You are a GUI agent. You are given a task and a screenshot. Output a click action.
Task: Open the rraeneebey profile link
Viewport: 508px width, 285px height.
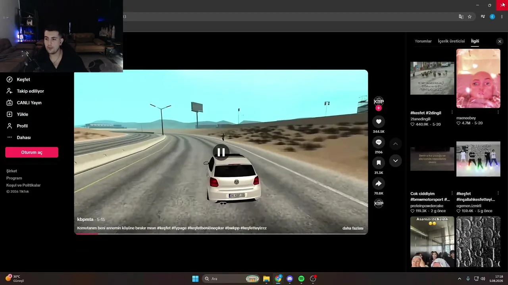(x=466, y=118)
